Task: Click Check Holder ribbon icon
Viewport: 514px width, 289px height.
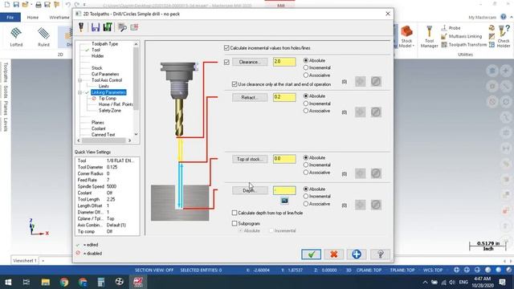Action: pos(504,37)
